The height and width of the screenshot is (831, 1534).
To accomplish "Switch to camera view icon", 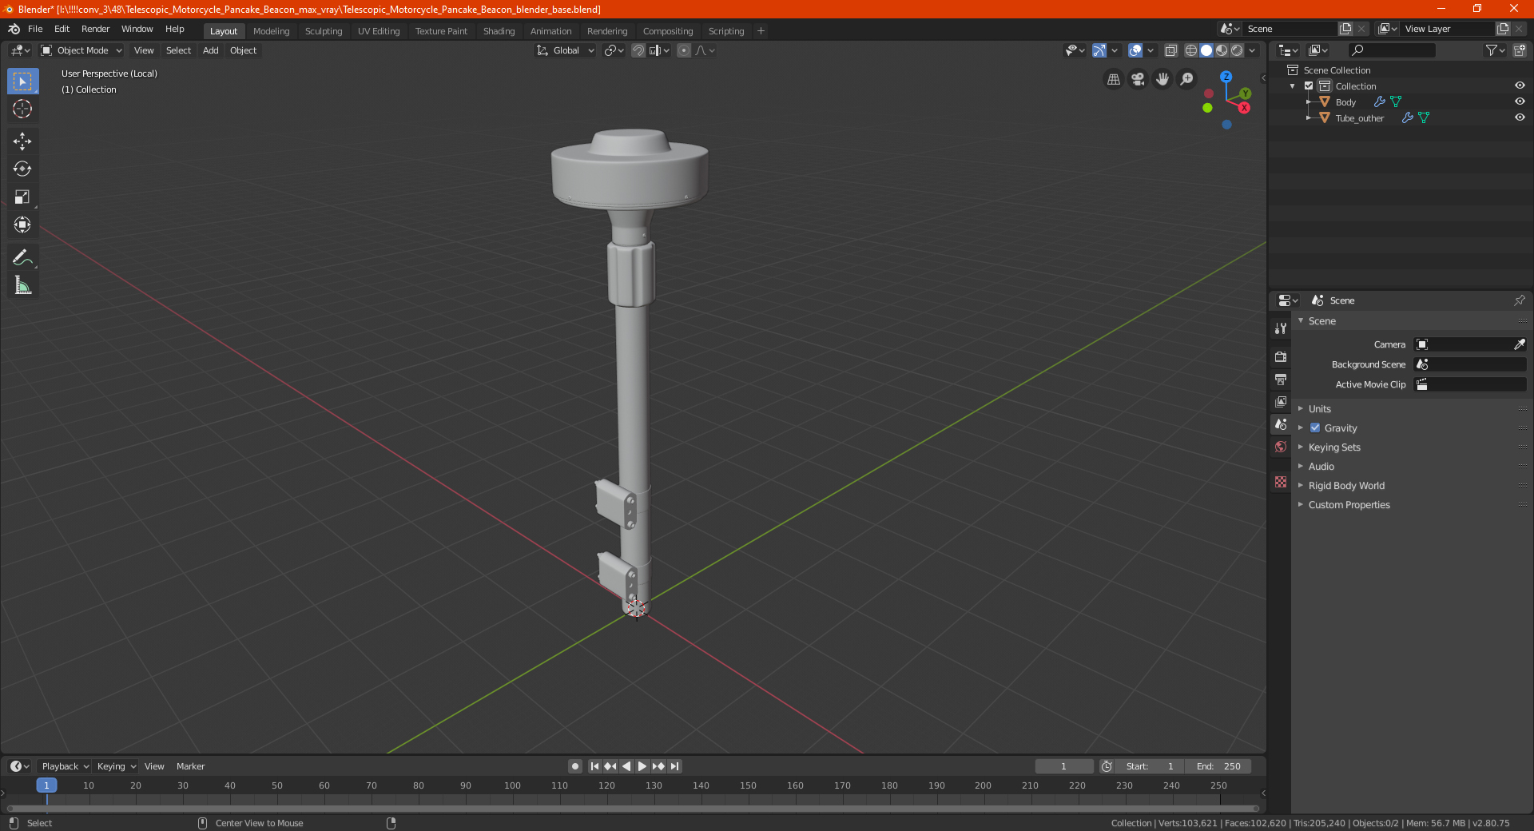I will tap(1138, 79).
